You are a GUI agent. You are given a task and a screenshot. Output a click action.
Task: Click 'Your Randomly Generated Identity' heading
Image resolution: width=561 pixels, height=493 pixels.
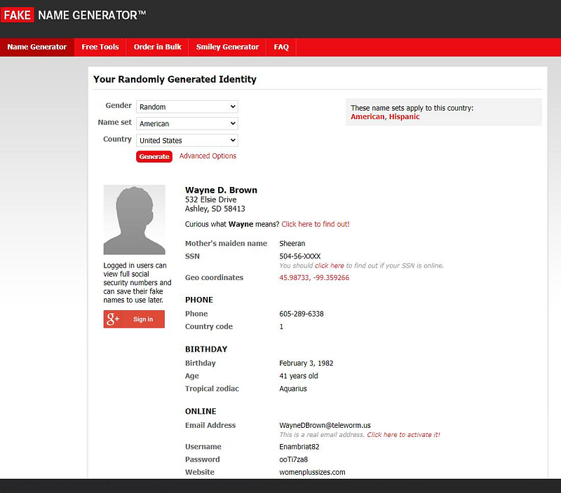(x=175, y=79)
